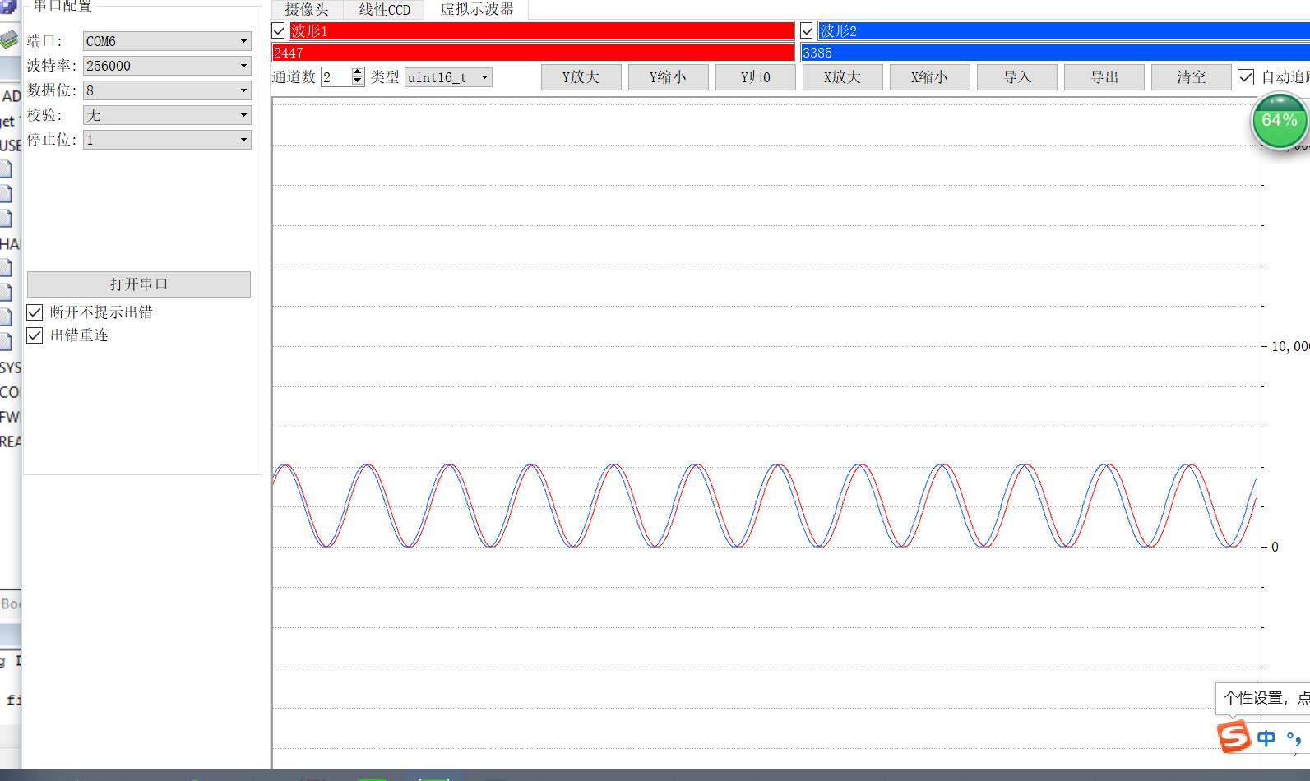The image size is (1310, 781).
Task: Click the 通道数 input field
Action: click(x=336, y=77)
